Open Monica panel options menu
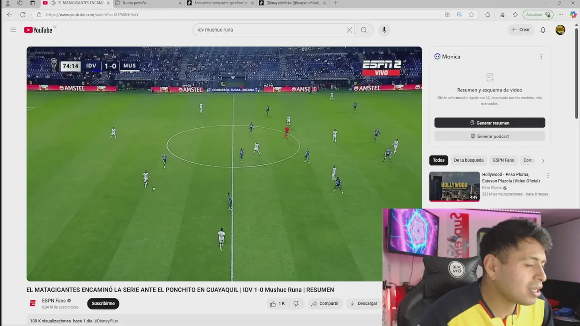Screen dimensions: 580x326 tap(541, 57)
